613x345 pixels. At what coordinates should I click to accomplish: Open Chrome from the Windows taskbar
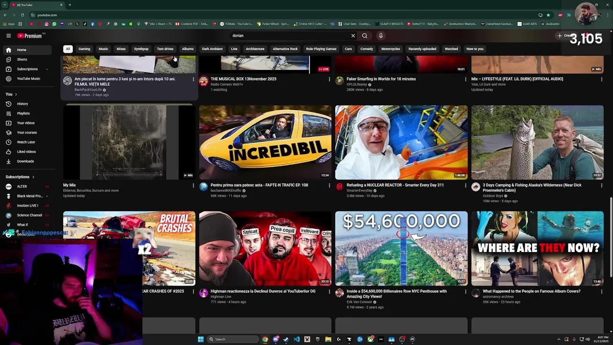tap(265, 339)
